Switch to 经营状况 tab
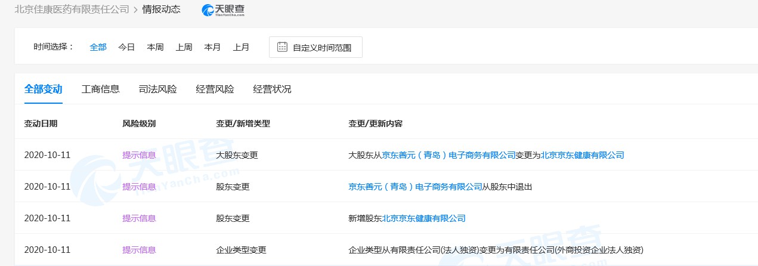 point(273,89)
